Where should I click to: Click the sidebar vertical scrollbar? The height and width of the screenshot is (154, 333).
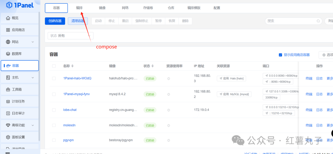(39, 76)
